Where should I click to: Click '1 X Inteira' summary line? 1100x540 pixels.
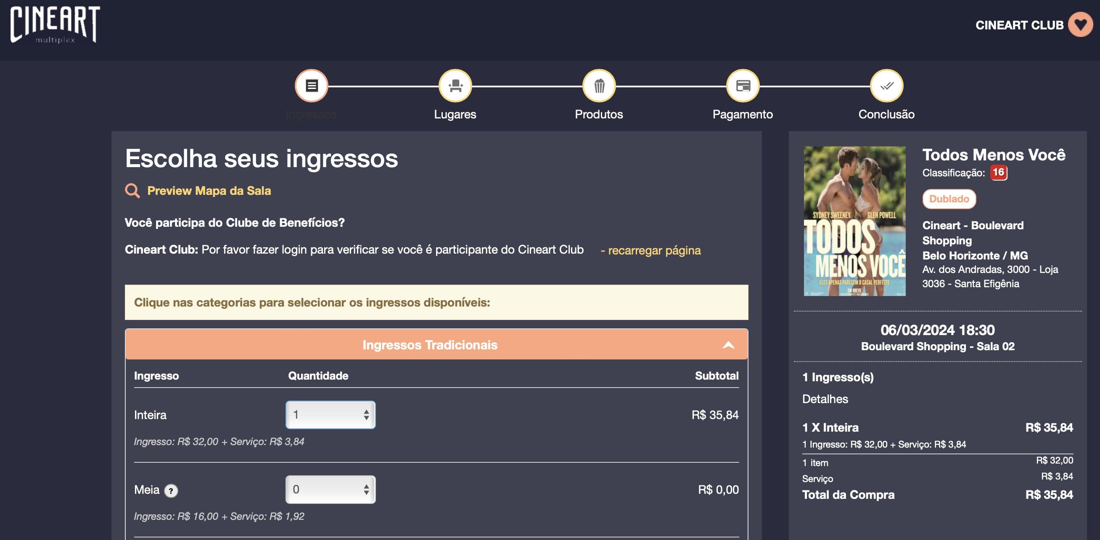pos(830,427)
